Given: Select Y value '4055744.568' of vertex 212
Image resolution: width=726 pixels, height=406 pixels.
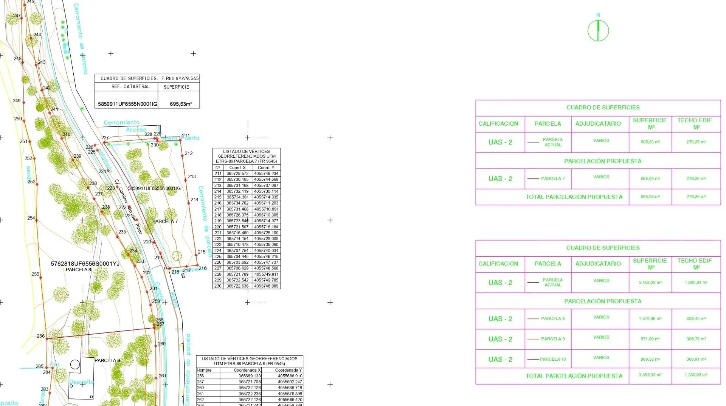Looking at the screenshot, I should click(266, 179).
